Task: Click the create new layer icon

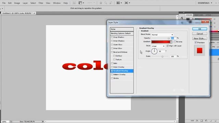Action: click(x=215, y=121)
